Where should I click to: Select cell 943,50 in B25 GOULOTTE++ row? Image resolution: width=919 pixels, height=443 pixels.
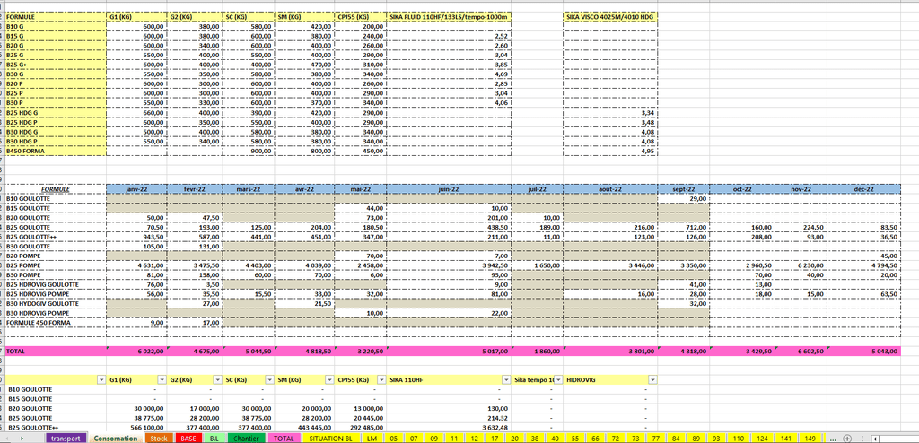[x=136, y=237]
